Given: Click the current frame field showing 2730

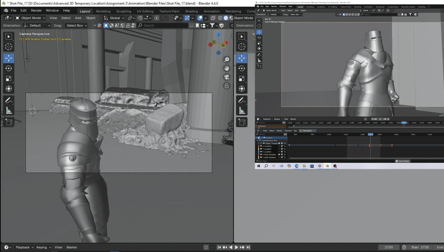Looking at the screenshot, I should [389, 247].
